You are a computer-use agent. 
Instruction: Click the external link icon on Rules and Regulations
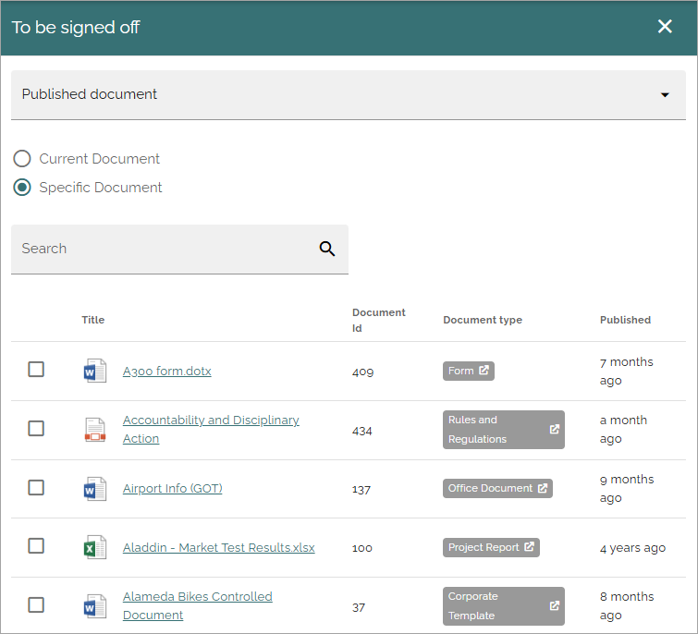click(554, 430)
